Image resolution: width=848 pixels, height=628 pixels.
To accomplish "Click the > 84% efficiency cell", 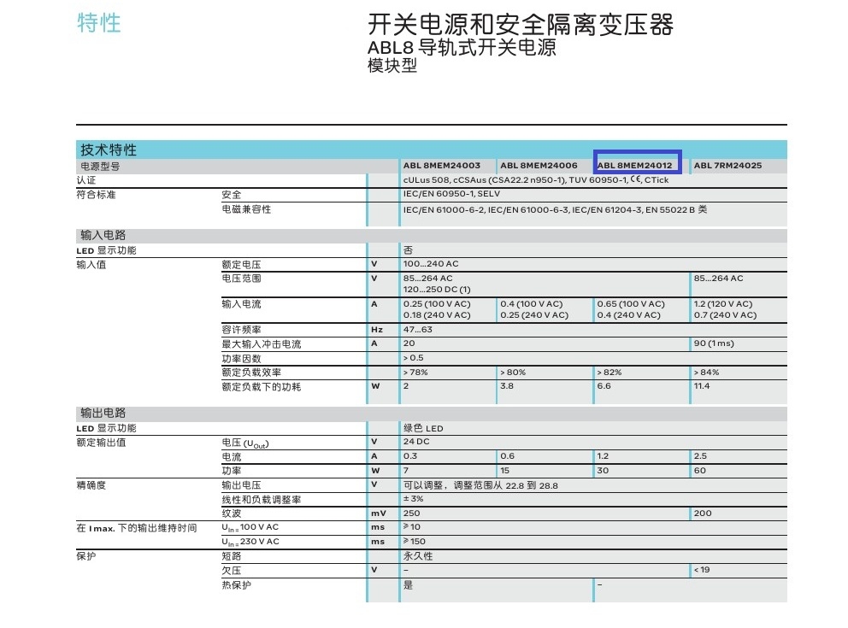I will pyautogui.click(x=706, y=373).
